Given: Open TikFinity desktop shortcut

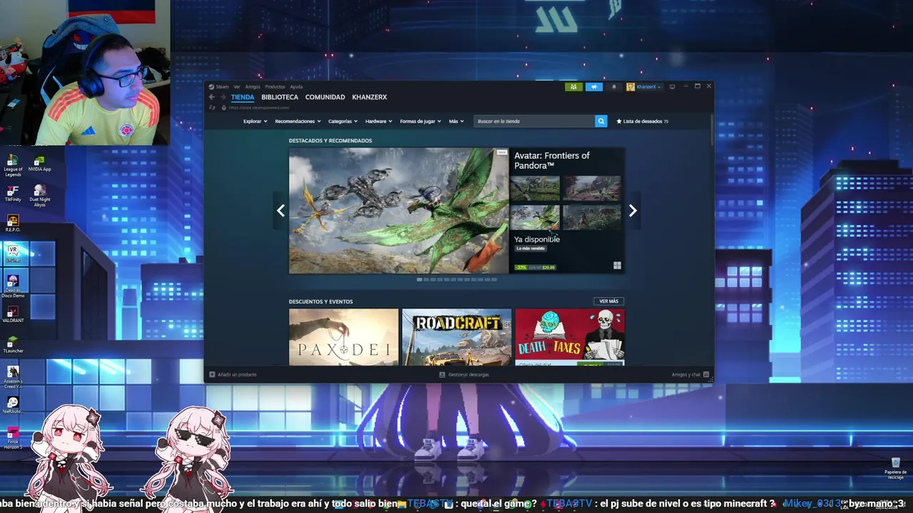Looking at the screenshot, I should coord(13,193).
